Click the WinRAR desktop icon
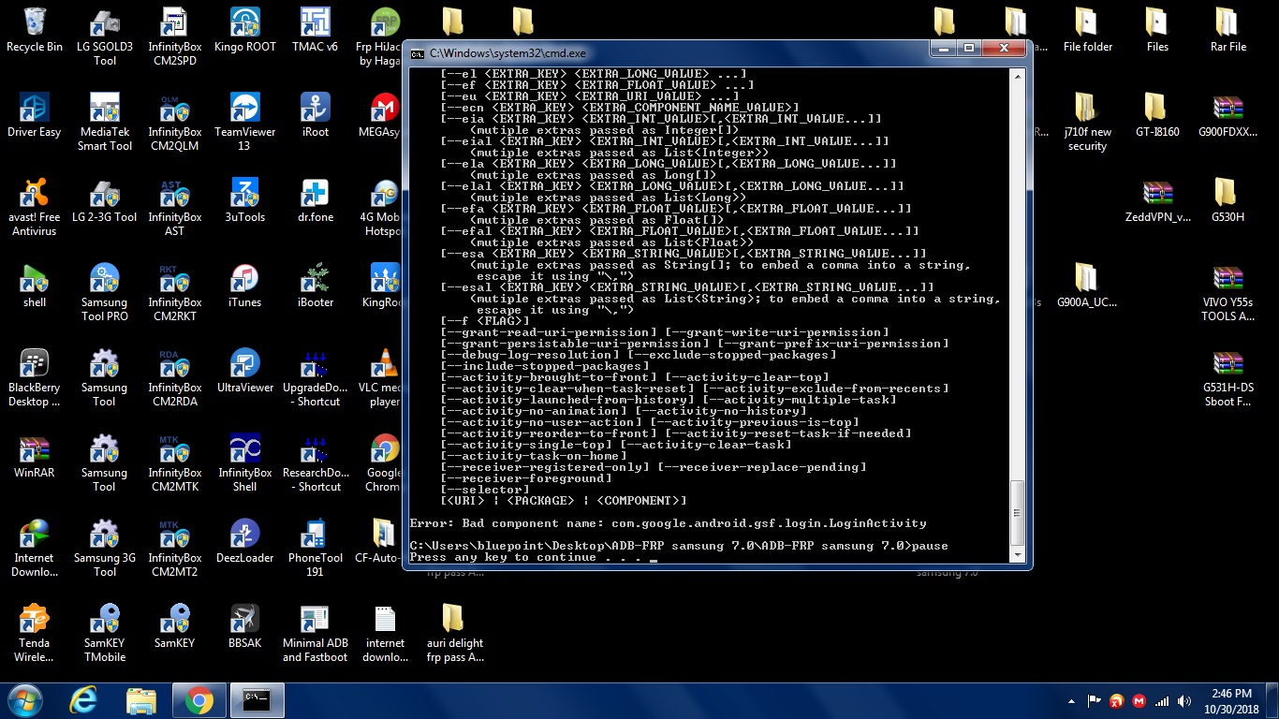The height and width of the screenshot is (719, 1279). [35, 456]
